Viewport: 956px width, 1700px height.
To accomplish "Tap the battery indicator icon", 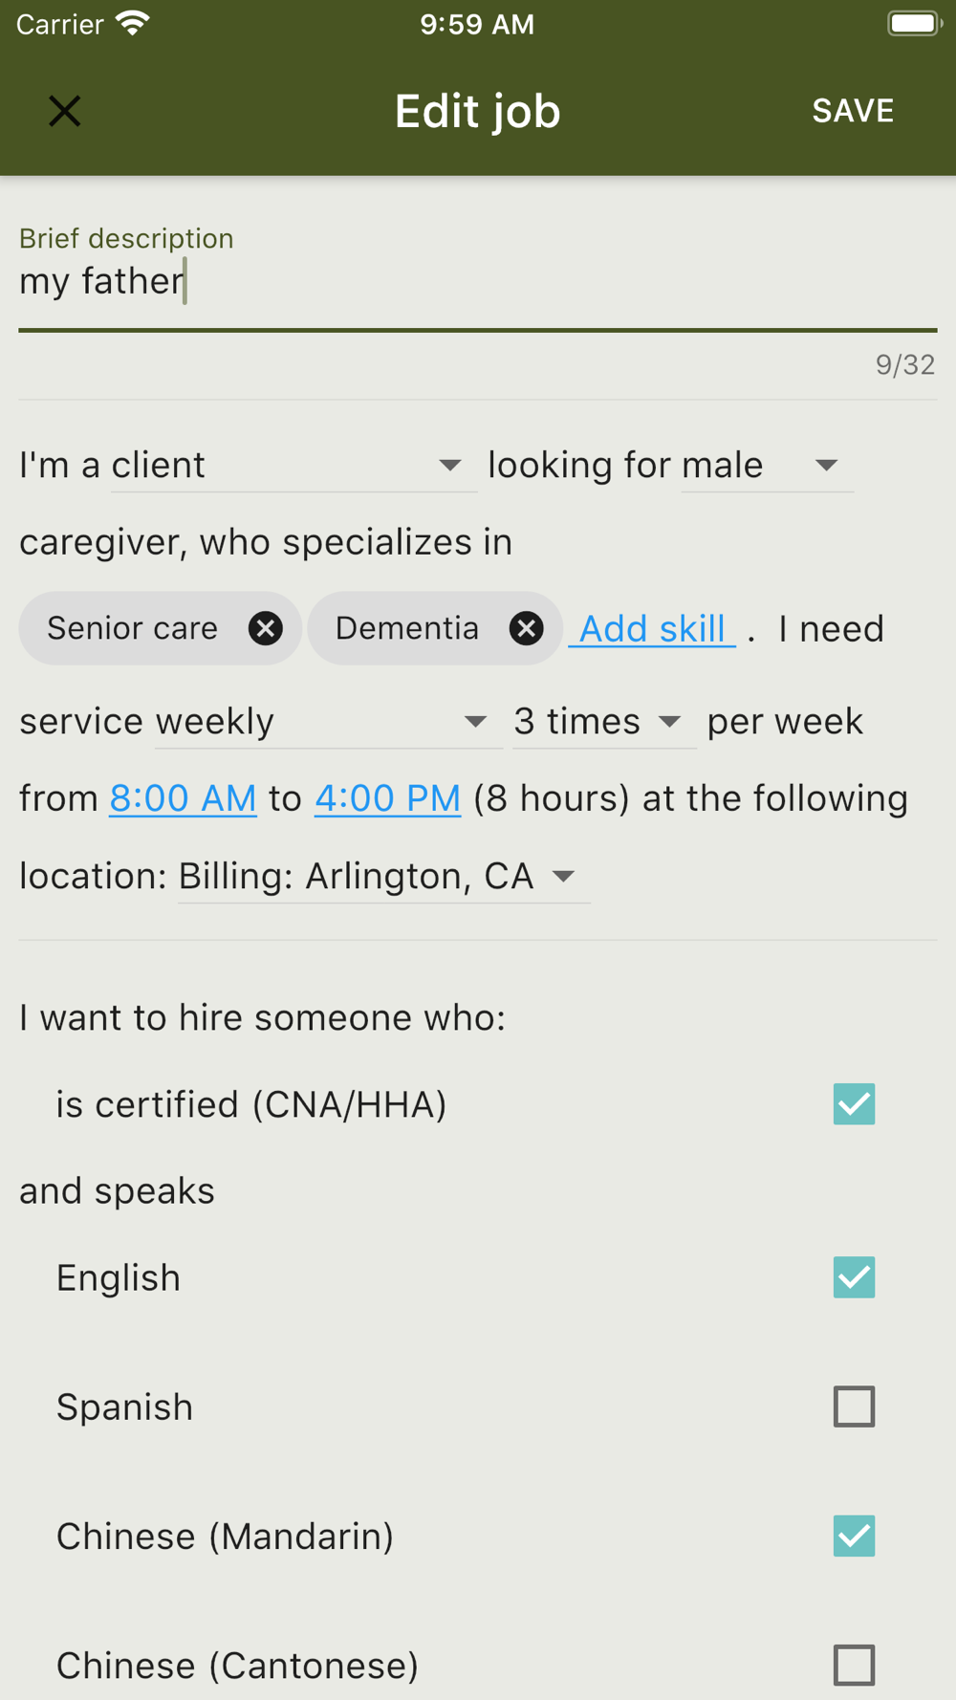I will pos(913,24).
